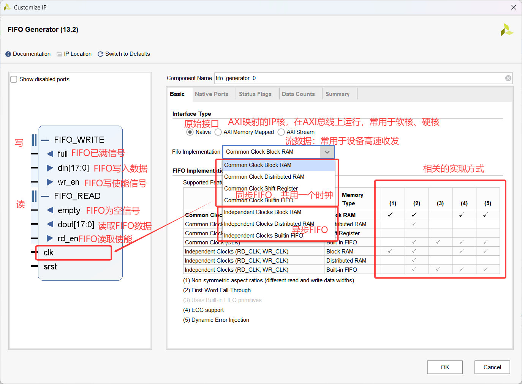
Task: Click the OK button
Action: [x=445, y=367]
